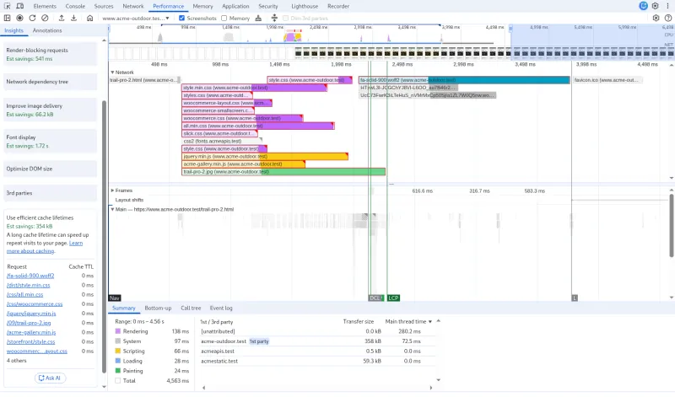Open the Call tree tab
This screenshot has width=675, height=397.
point(191,308)
